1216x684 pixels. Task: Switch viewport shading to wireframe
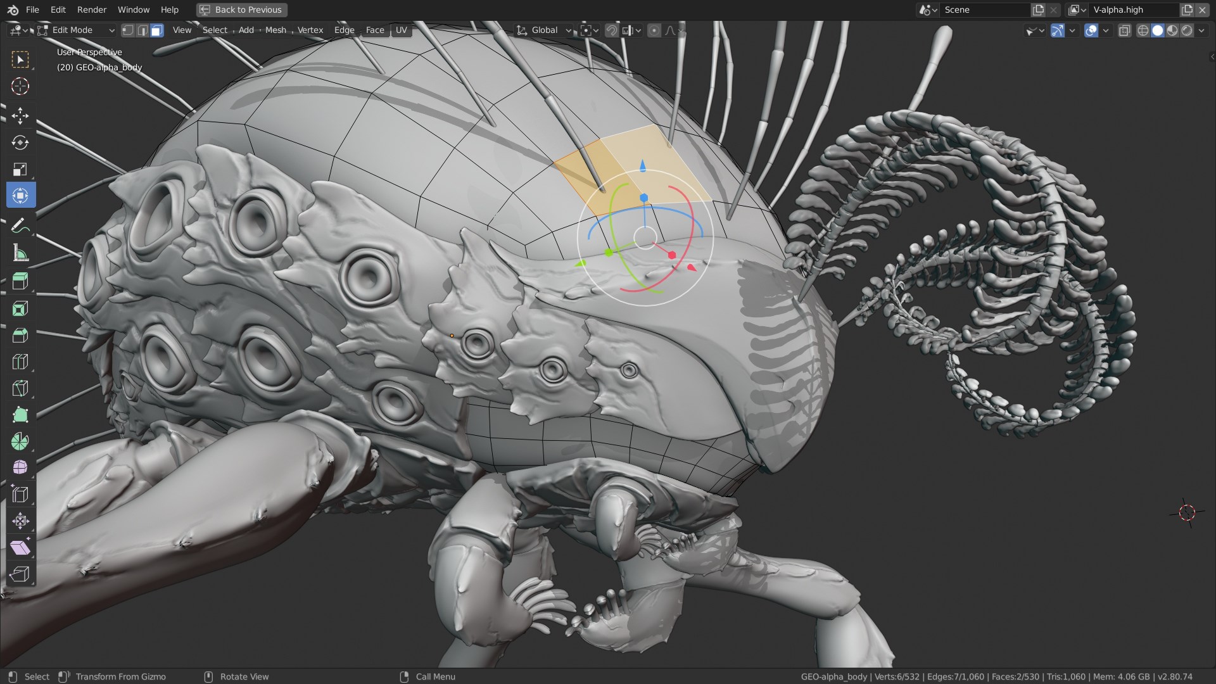[1143, 30]
